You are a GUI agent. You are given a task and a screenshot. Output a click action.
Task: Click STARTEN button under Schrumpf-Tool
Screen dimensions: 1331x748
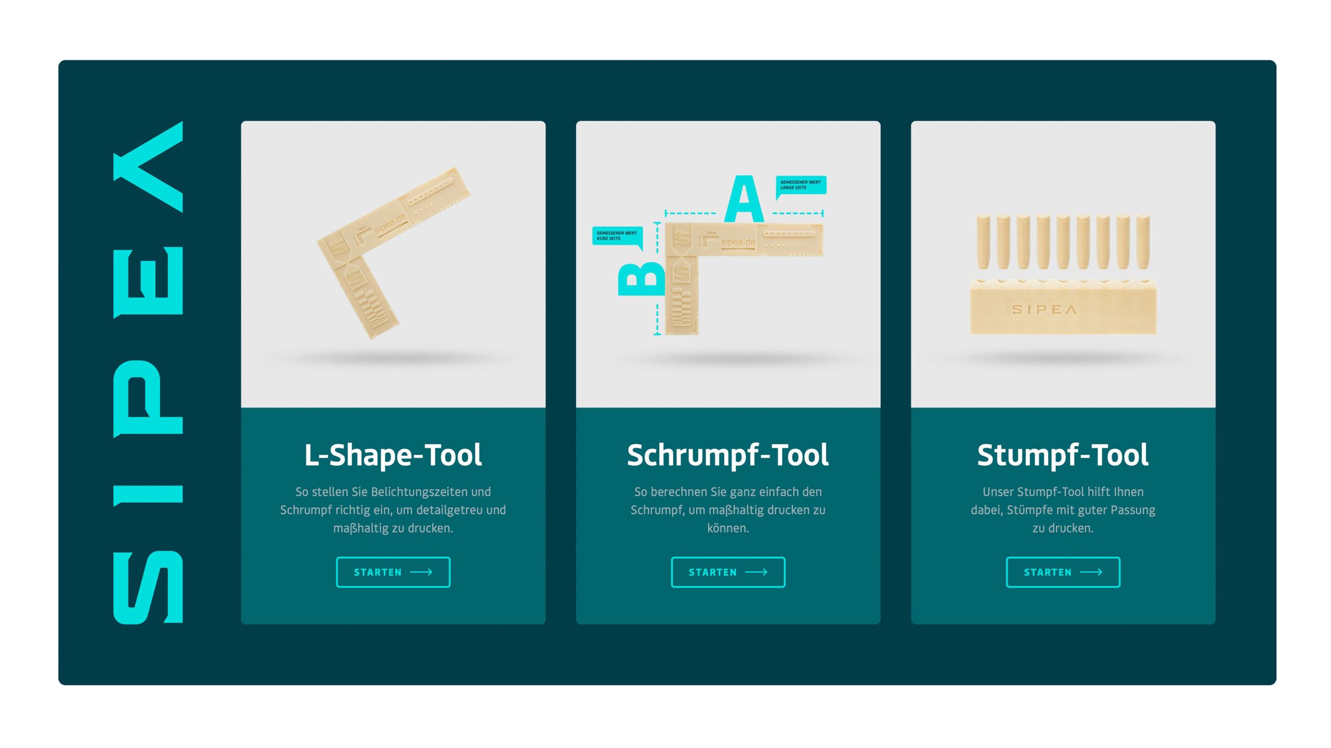click(x=728, y=572)
